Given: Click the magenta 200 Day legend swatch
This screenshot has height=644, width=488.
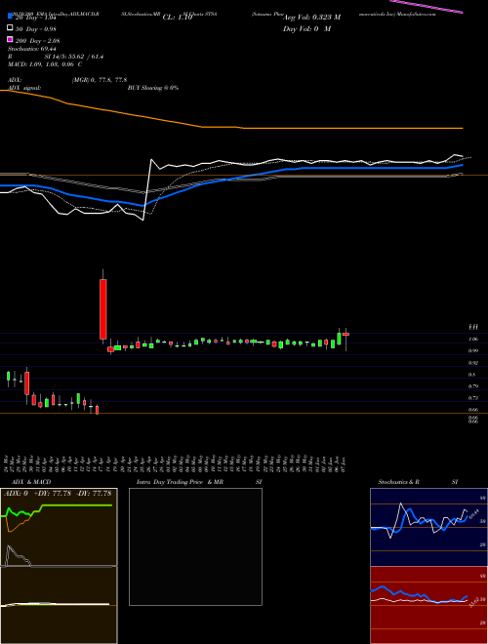Looking at the screenshot, I should tap(10, 39).
